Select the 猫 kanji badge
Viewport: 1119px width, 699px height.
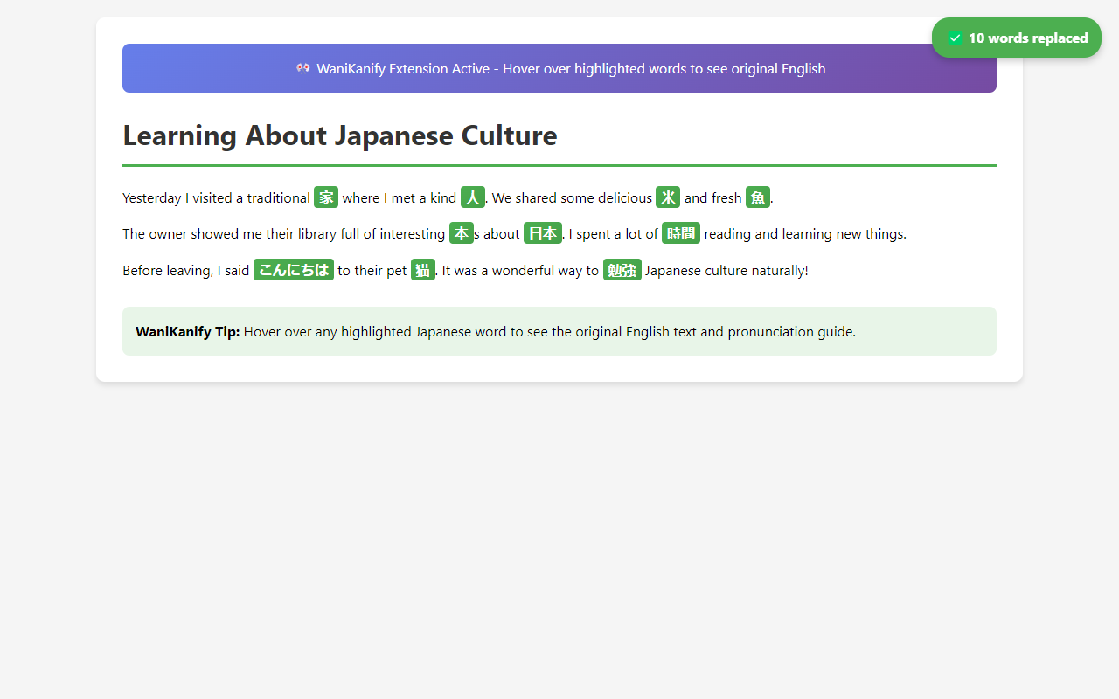pyautogui.click(x=423, y=270)
